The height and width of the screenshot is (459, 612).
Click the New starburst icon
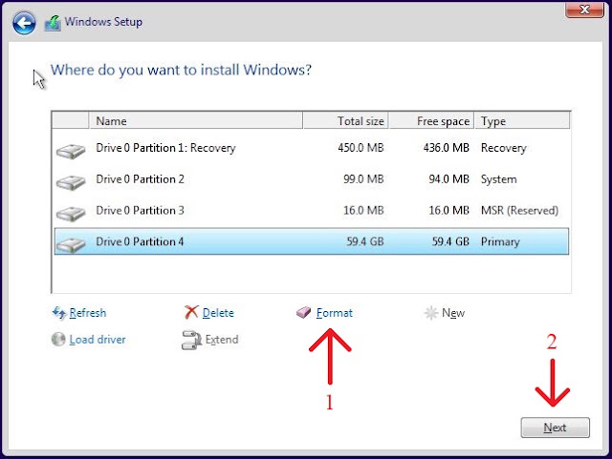431,313
